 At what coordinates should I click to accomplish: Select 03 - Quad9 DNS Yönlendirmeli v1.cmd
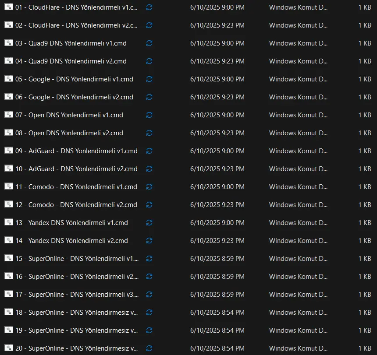point(71,43)
